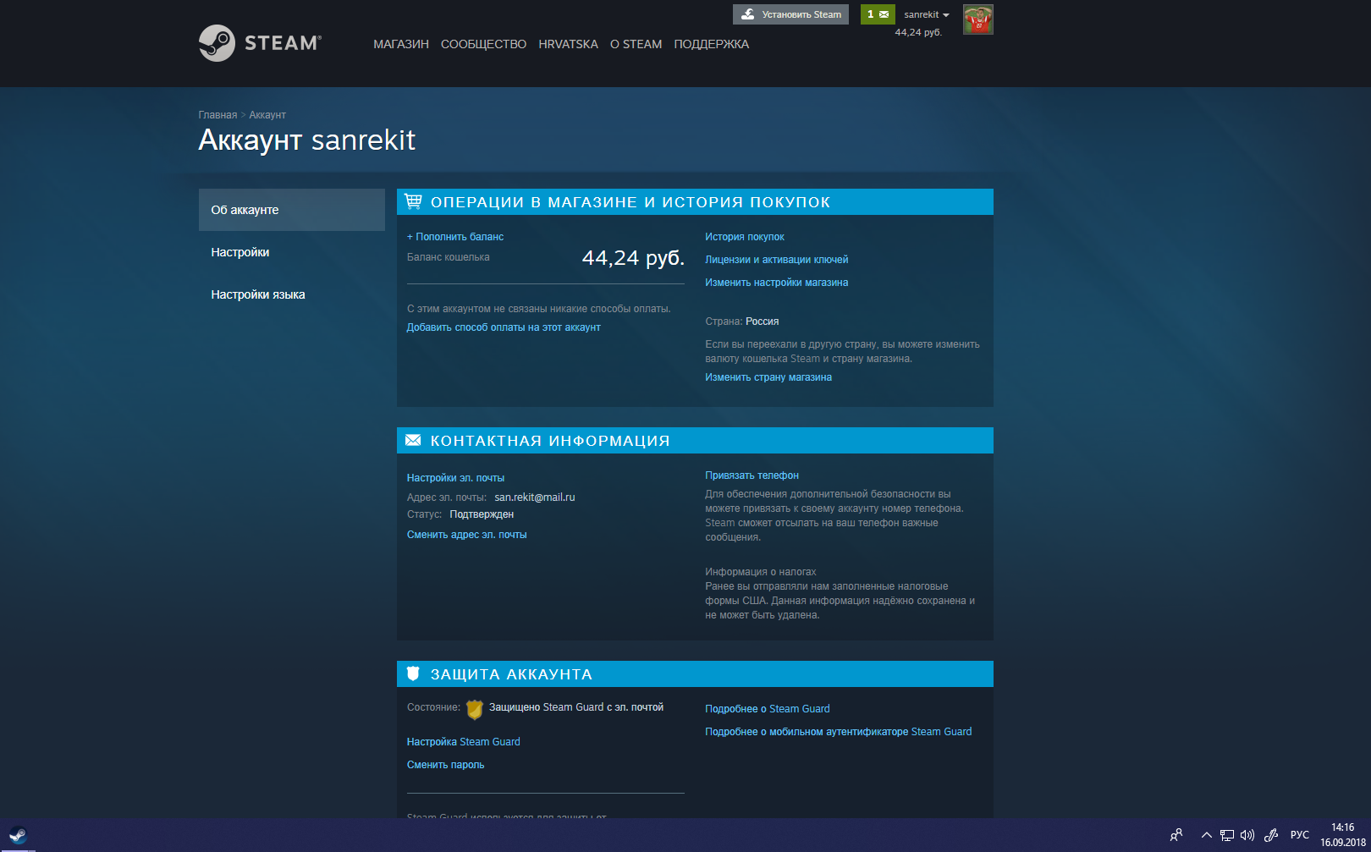This screenshot has width=1371, height=852.
Task: Click the gold Steam Guard shield badge
Action: click(475, 709)
